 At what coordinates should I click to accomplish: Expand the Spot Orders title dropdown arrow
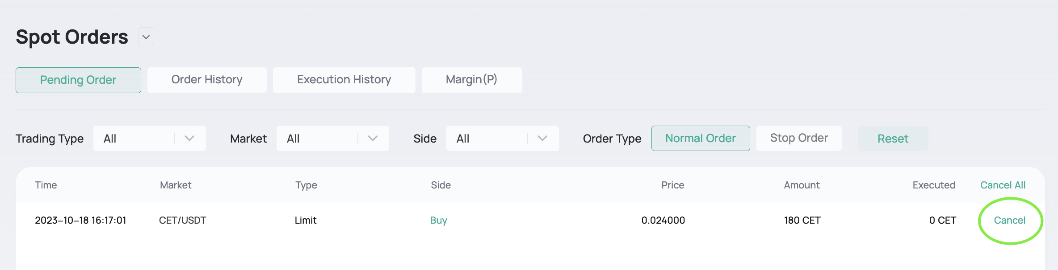pos(146,37)
